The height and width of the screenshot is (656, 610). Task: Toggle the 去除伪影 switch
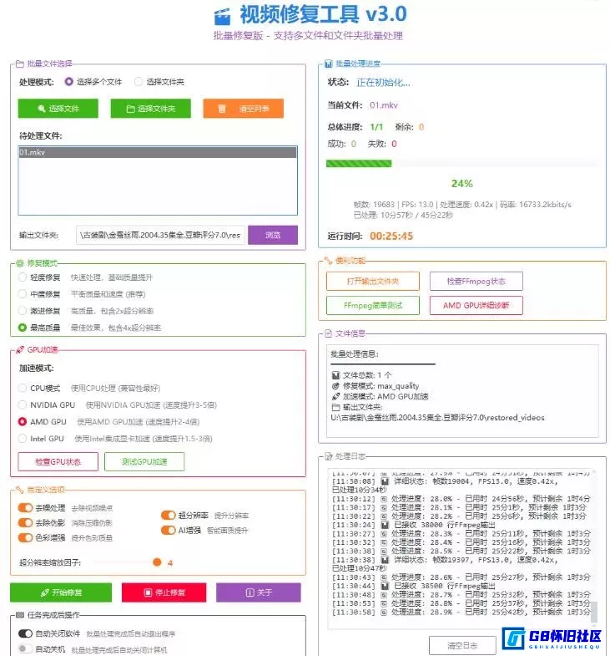25,522
